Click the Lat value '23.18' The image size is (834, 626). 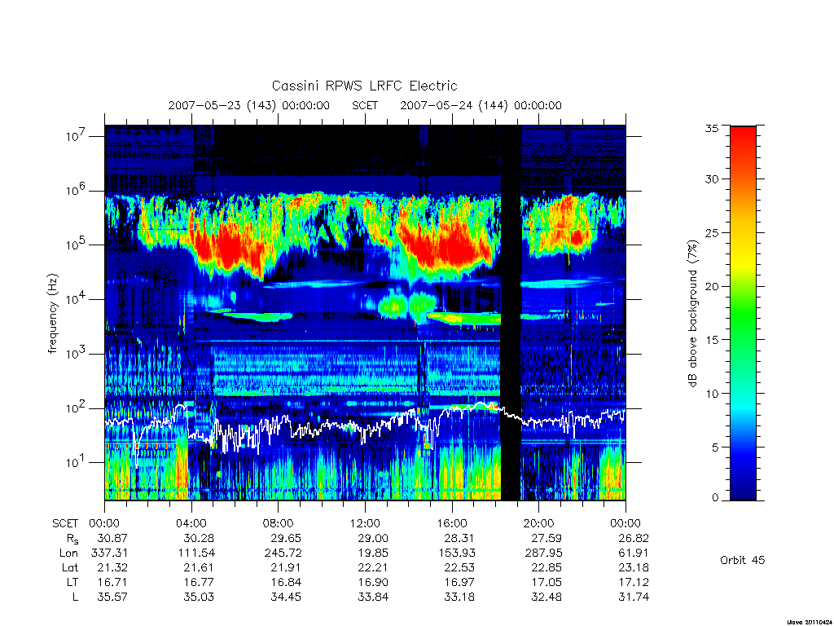[634, 567]
